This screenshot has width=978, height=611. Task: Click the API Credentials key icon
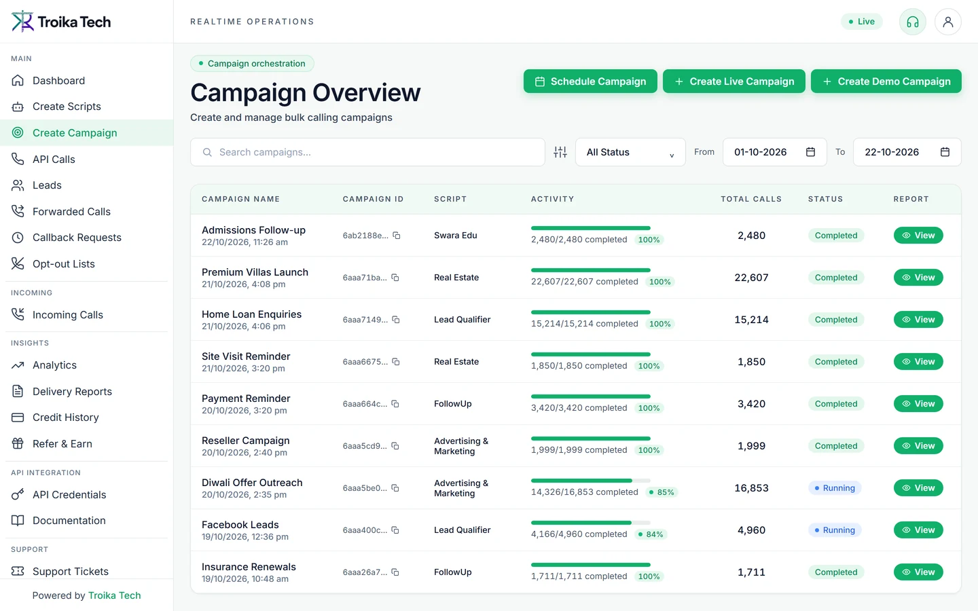pos(18,495)
